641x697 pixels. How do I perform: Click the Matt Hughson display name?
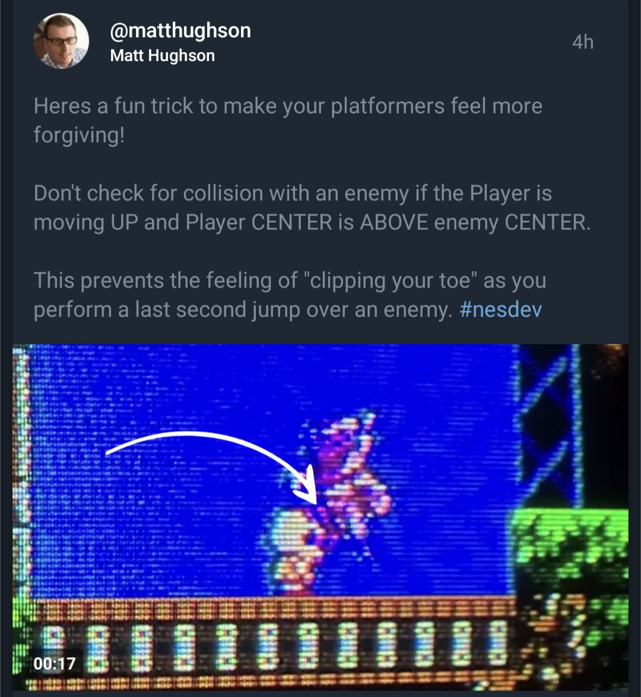pos(163,56)
